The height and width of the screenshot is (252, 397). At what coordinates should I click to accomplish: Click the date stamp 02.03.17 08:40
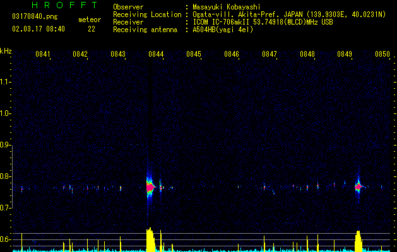click(39, 29)
